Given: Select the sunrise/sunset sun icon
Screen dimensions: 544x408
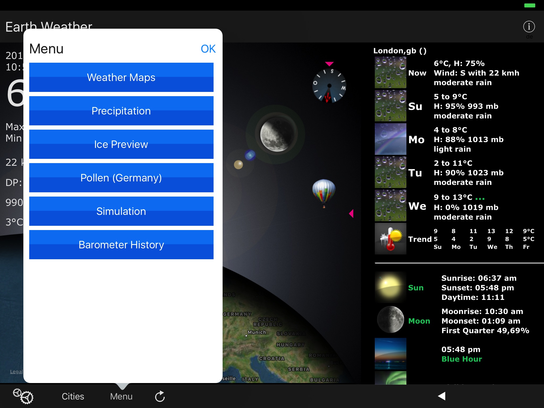Looking at the screenshot, I should pyautogui.click(x=389, y=286).
